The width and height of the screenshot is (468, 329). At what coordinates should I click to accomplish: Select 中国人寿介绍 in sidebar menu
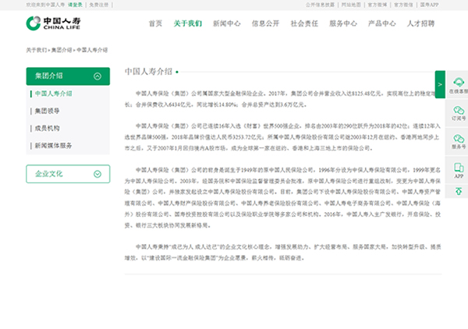point(53,94)
